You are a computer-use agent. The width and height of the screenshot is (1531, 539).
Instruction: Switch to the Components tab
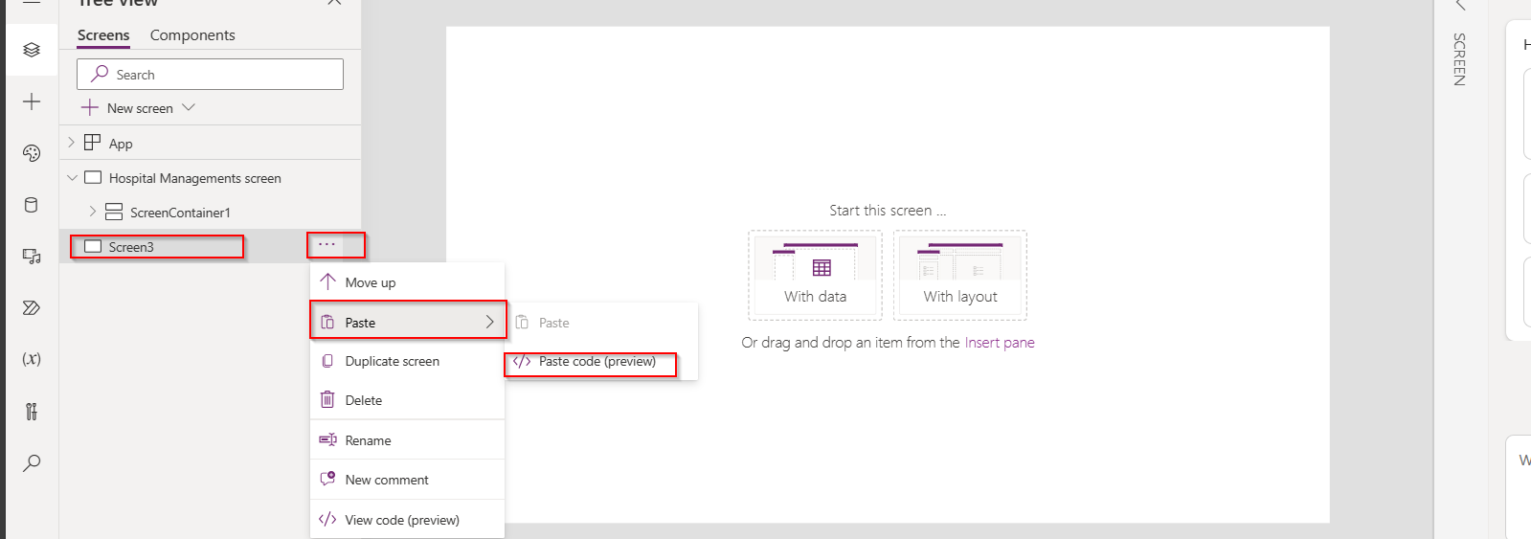(192, 35)
